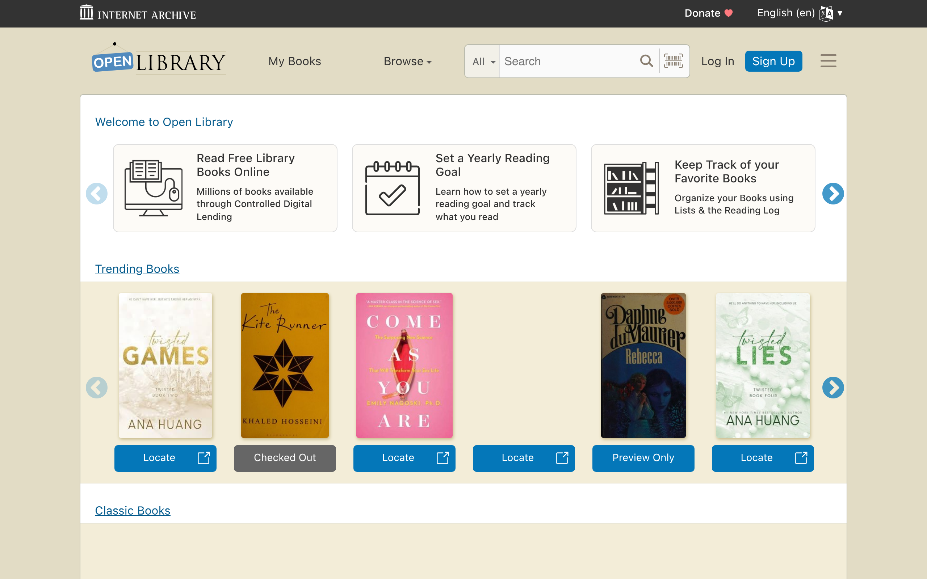Viewport: 927px width, 579px height.
Task: Click Locate button under the coverless book
Action: (524, 458)
